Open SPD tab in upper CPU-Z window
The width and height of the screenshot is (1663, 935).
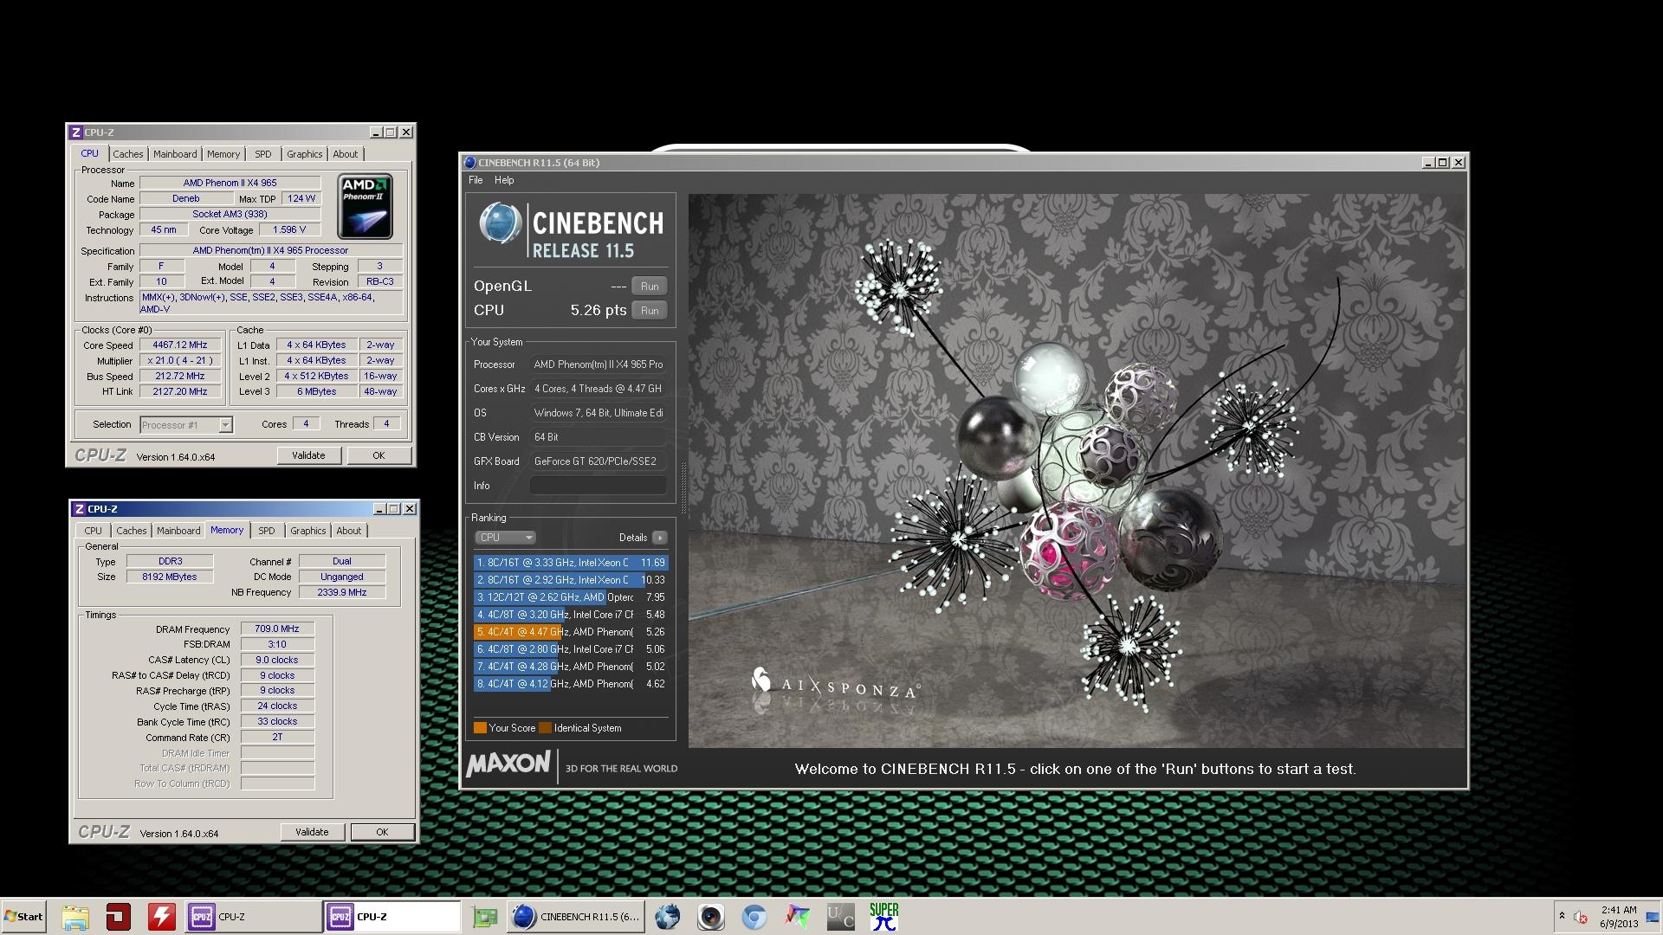click(x=263, y=154)
